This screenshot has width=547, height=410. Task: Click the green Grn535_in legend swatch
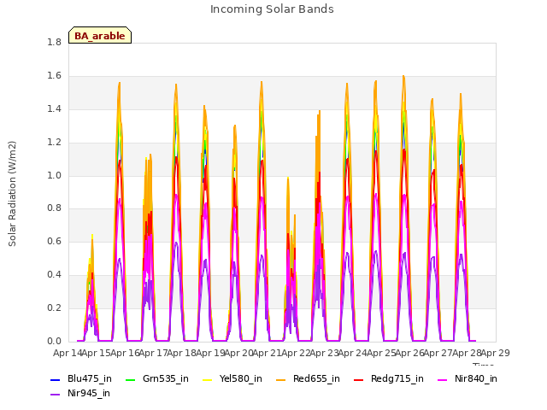tap(130, 379)
